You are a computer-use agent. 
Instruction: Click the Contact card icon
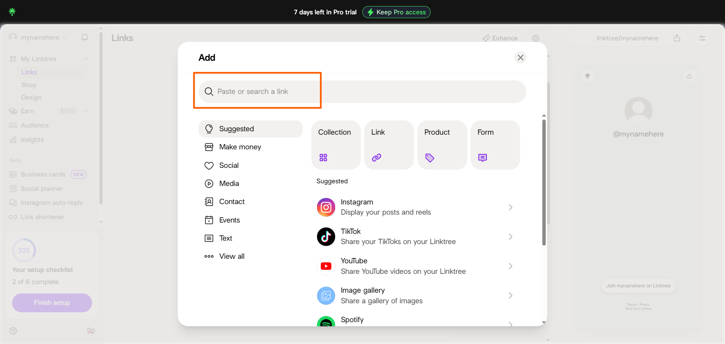pos(209,202)
